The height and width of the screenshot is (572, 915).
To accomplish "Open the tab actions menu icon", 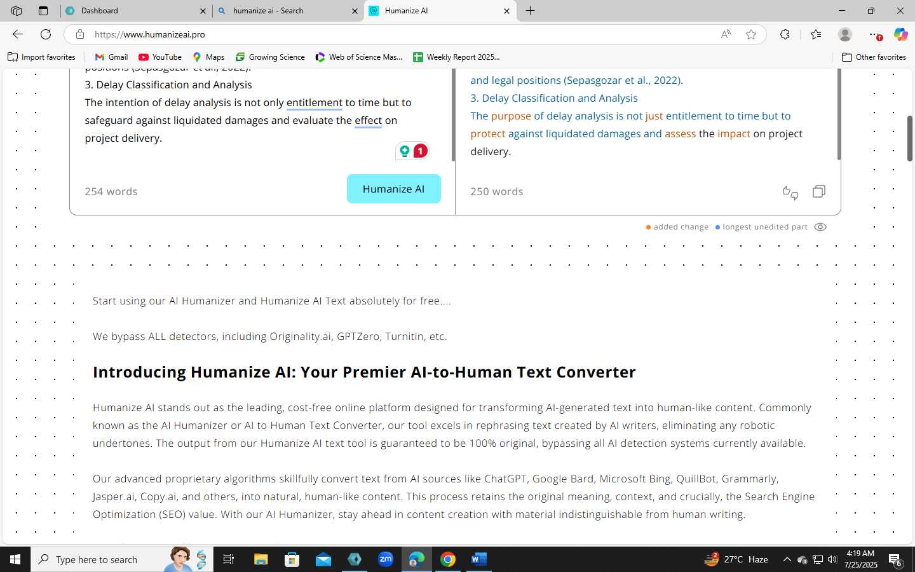I will tap(43, 11).
